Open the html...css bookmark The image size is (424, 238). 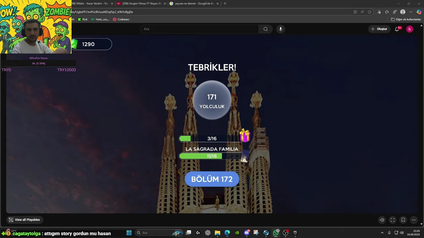point(100,20)
